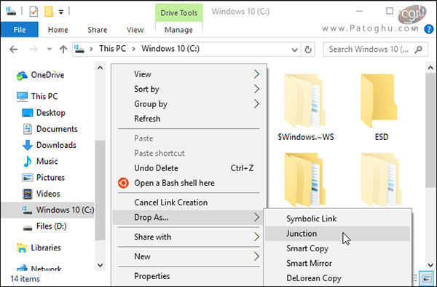The image size is (437, 287).
Task: Open the Customize Quick Access Toolbar dropdown
Action: click(x=60, y=12)
